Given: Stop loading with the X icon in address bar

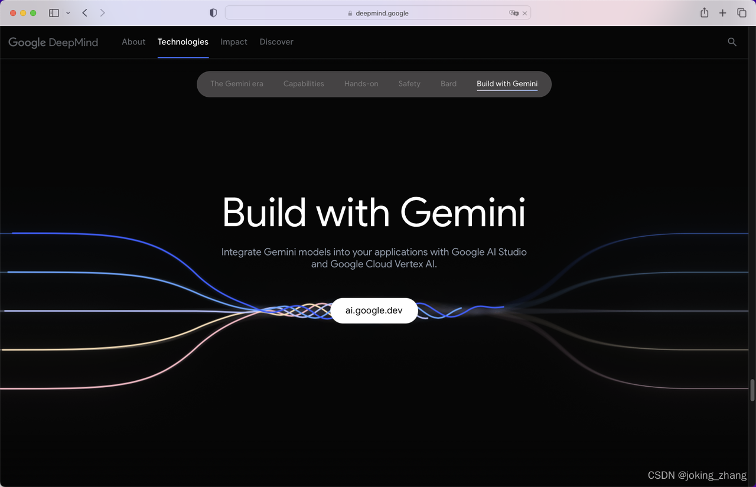Looking at the screenshot, I should point(525,13).
